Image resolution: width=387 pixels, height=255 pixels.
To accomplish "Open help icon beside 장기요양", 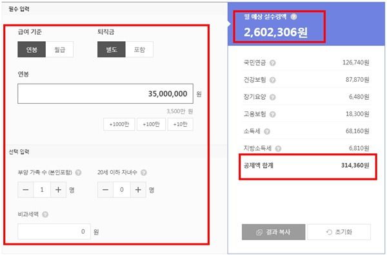I will [272, 97].
